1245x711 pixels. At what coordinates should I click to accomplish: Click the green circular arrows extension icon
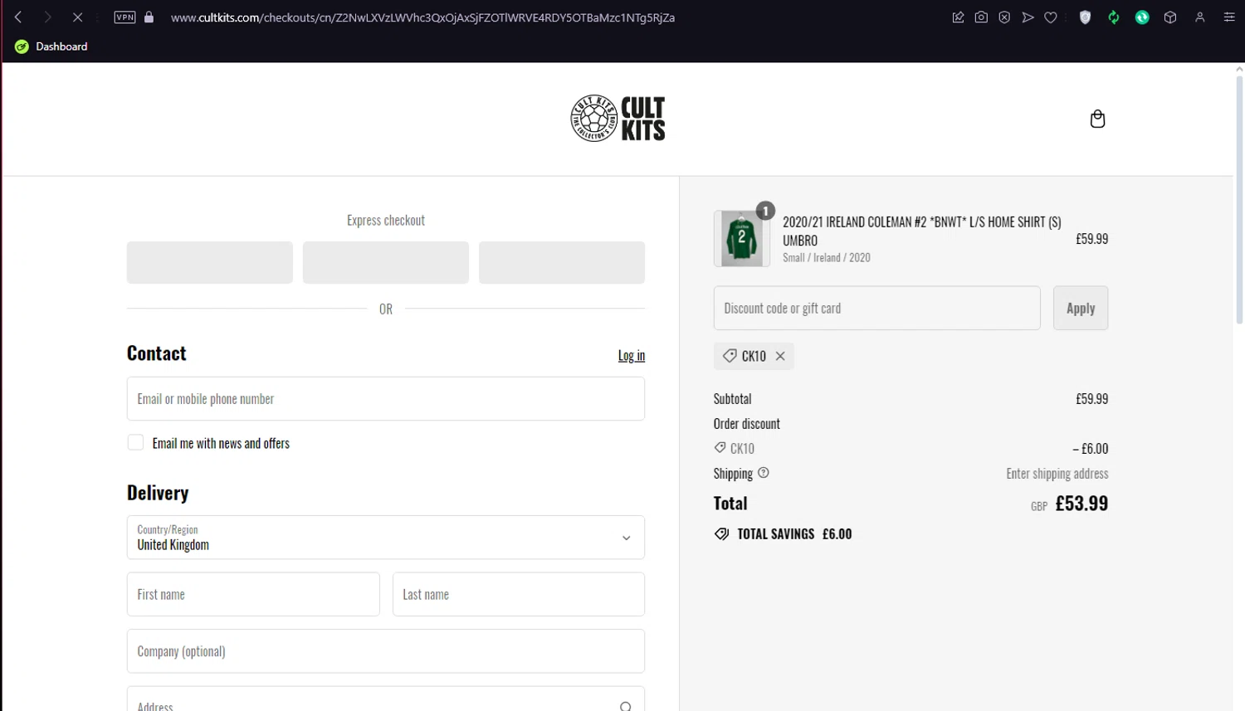click(x=1114, y=17)
